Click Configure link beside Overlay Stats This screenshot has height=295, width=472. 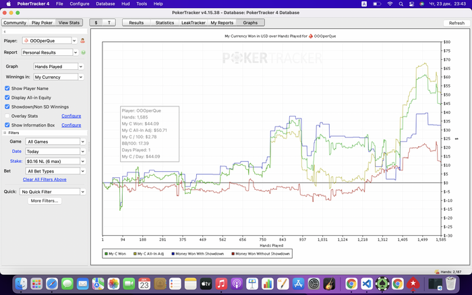click(71, 116)
